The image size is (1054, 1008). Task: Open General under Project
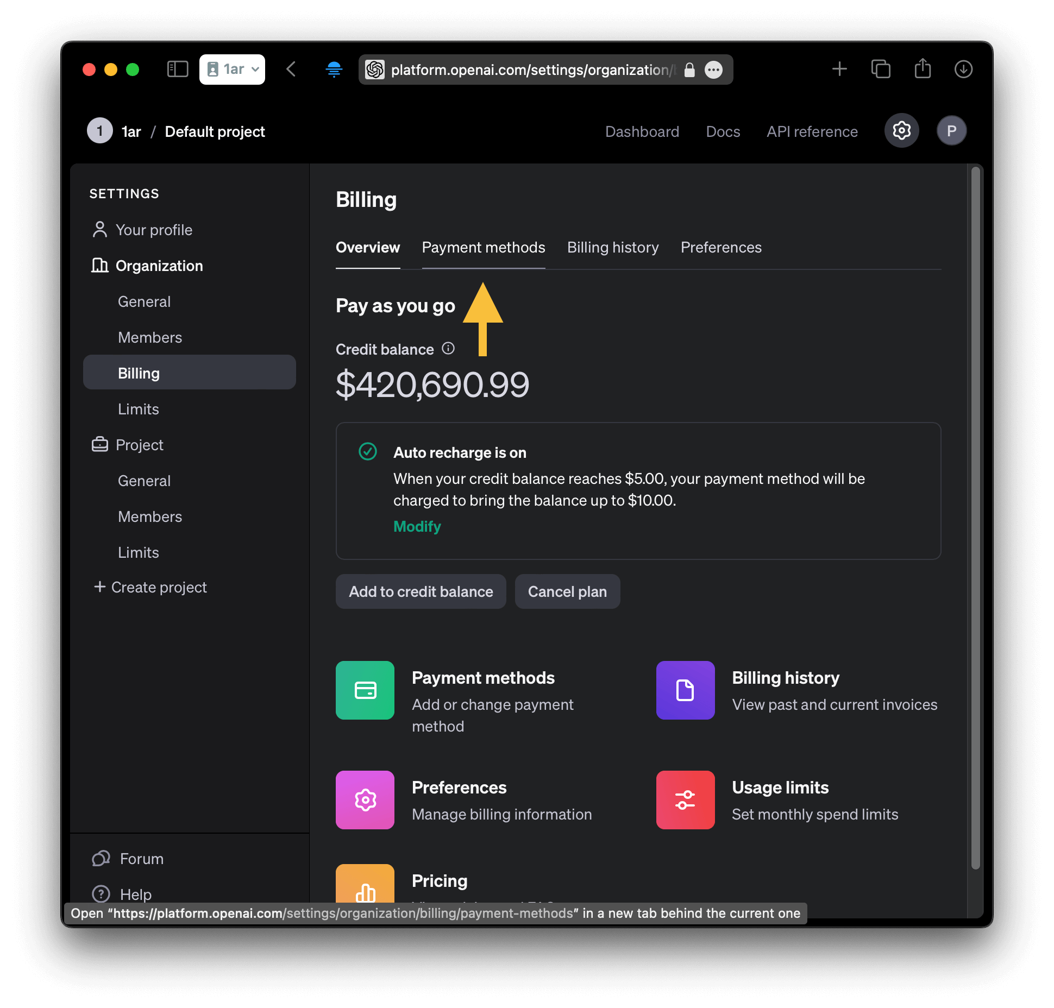click(x=144, y=481)
